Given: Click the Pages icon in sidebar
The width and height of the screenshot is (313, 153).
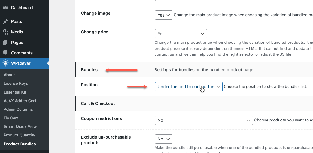Looking at the screenshot, I should tap(6, 43).
